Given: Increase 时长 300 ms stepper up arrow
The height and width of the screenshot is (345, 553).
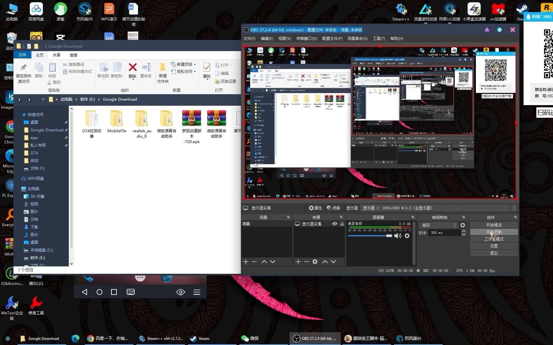Looking at the screenshot, I should point(464,231).
